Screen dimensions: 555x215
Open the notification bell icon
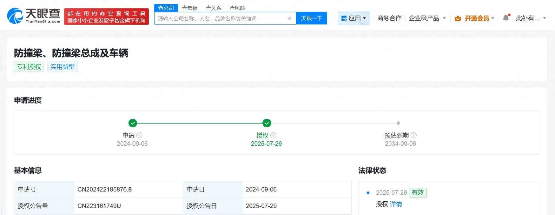pos(506,18)
